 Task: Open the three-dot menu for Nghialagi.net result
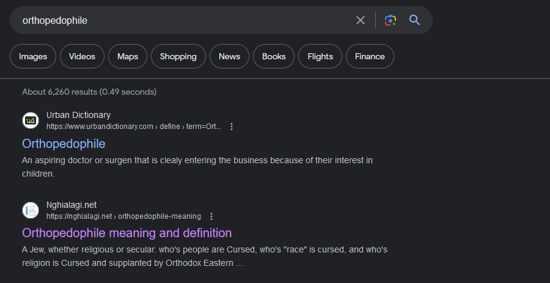[x=211, y=216]
